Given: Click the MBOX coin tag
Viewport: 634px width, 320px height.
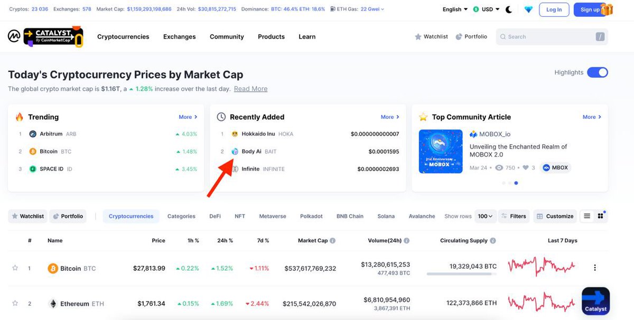Looking at the screenshot, I should tap(555, 167).
